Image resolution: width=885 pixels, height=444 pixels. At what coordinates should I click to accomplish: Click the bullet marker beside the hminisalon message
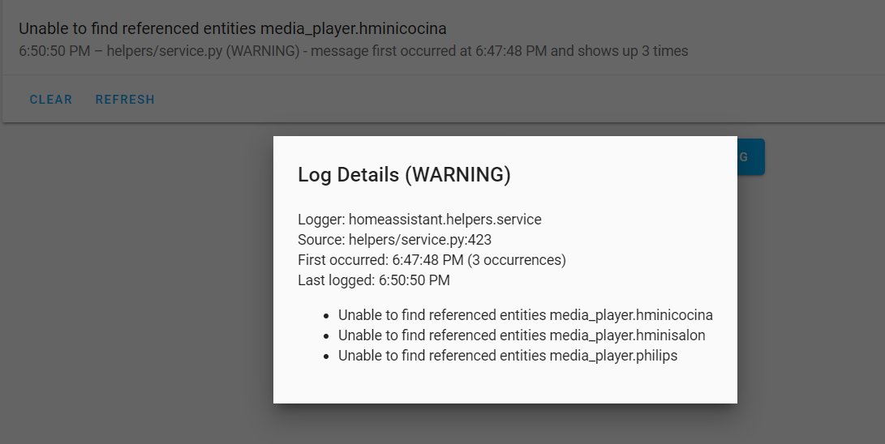(x=326, y=336)
